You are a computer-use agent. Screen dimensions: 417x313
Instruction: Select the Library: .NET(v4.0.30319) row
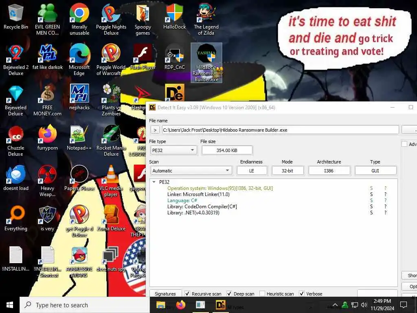[193, 213]
